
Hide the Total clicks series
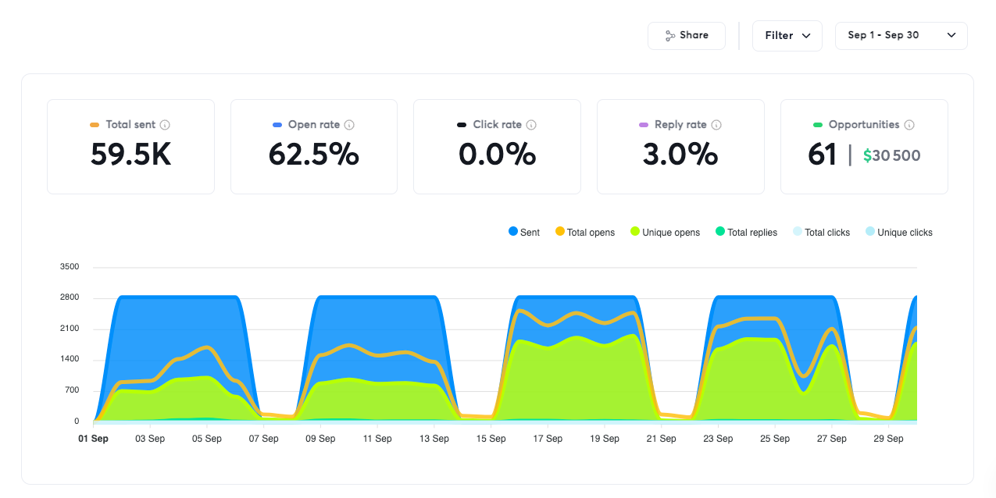[x=821, y=233]
